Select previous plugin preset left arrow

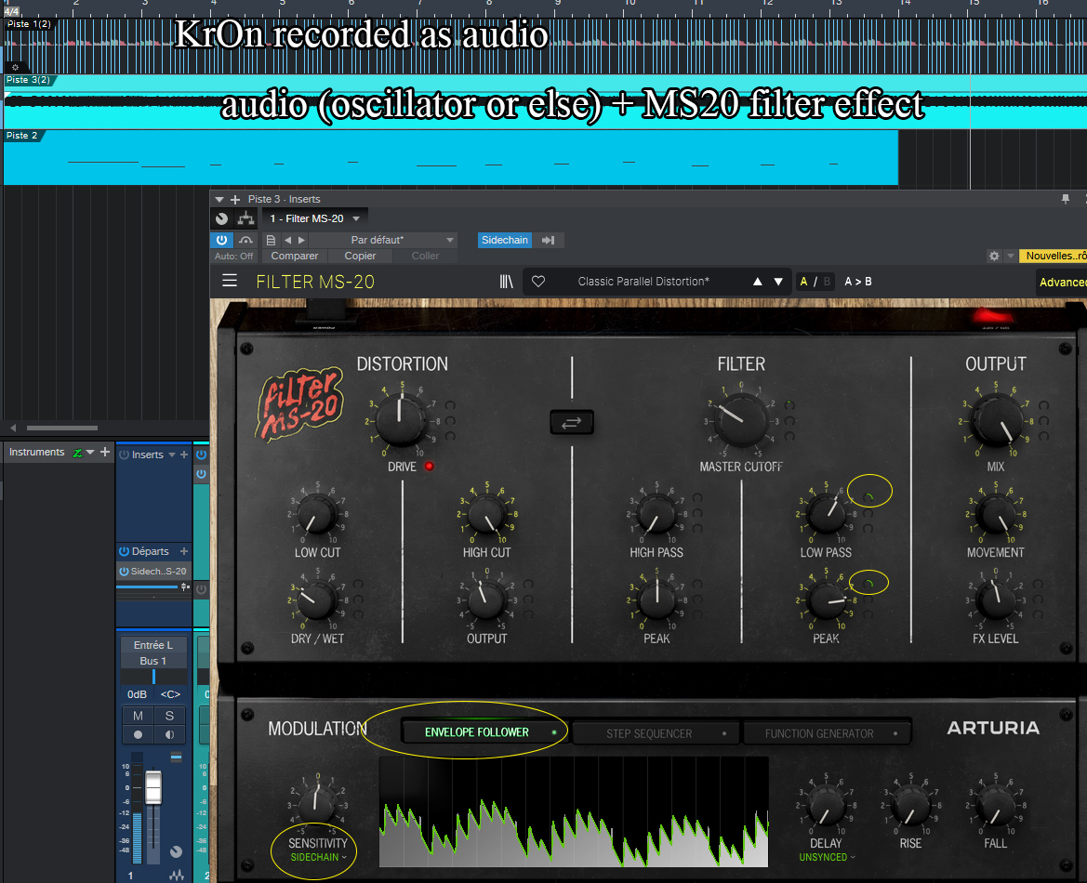[x=287, y=240]
